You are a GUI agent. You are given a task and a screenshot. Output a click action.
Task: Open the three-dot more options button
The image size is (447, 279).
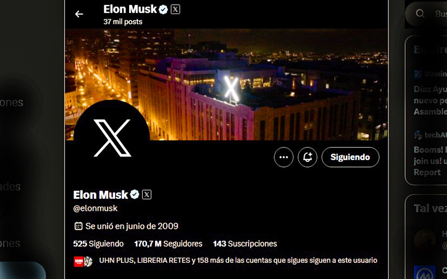(x=284, y=157)
